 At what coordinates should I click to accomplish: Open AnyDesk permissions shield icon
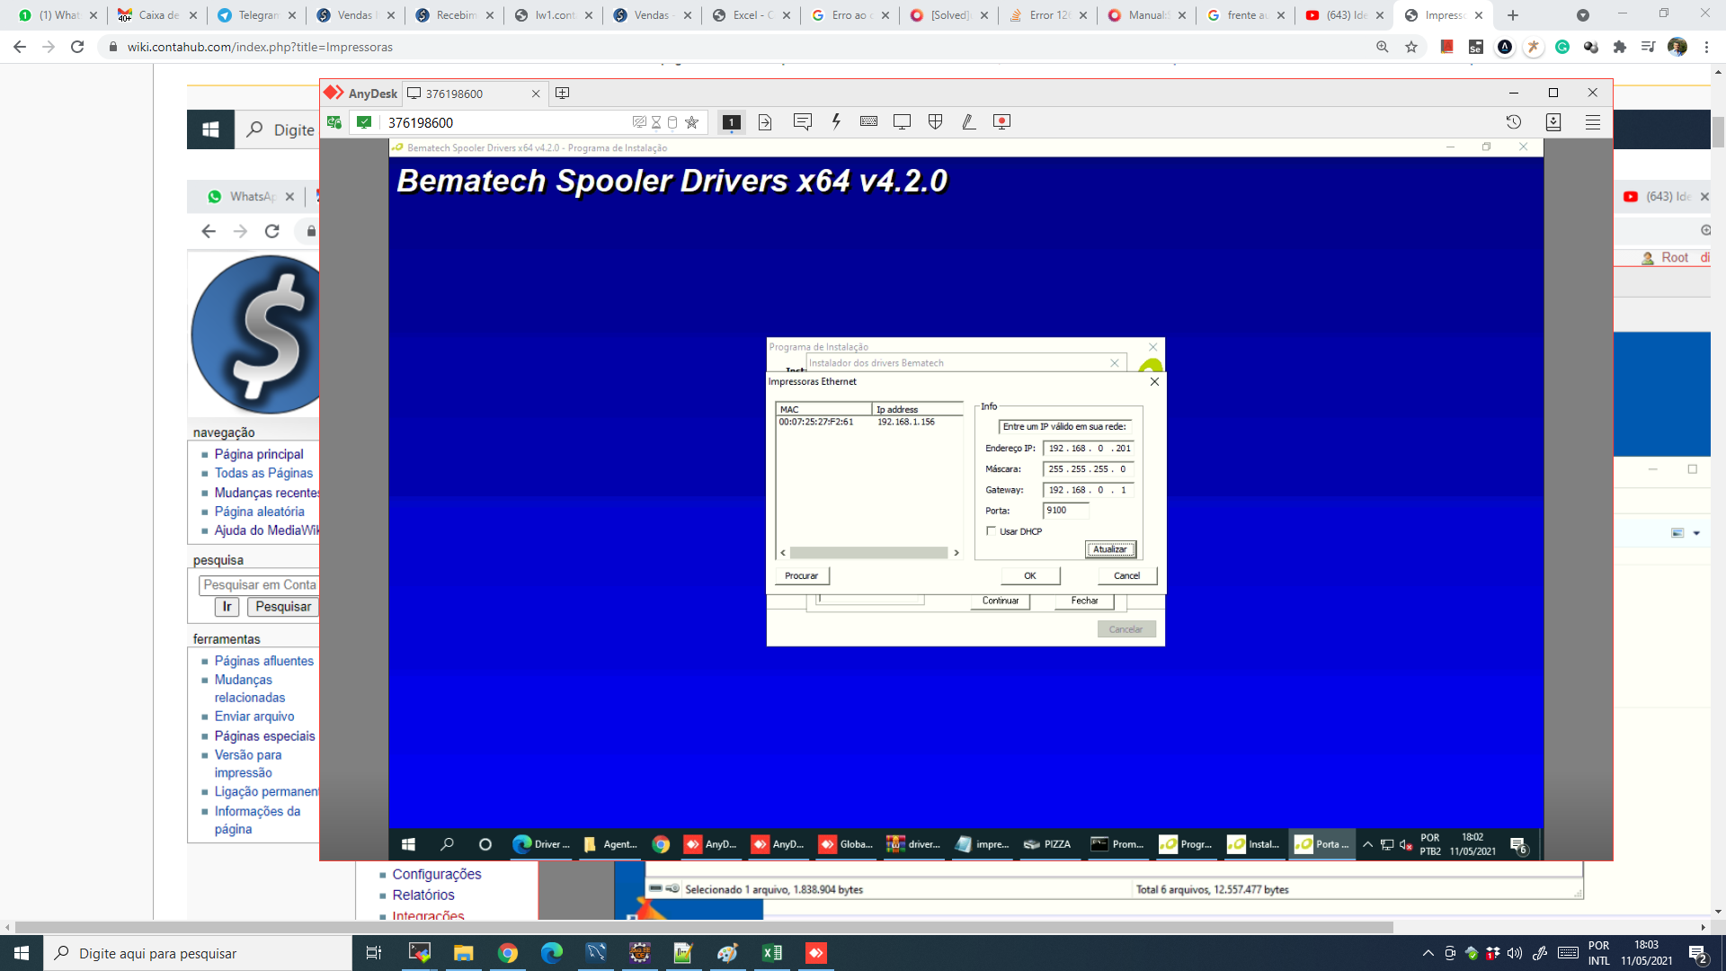pos(935,122)
